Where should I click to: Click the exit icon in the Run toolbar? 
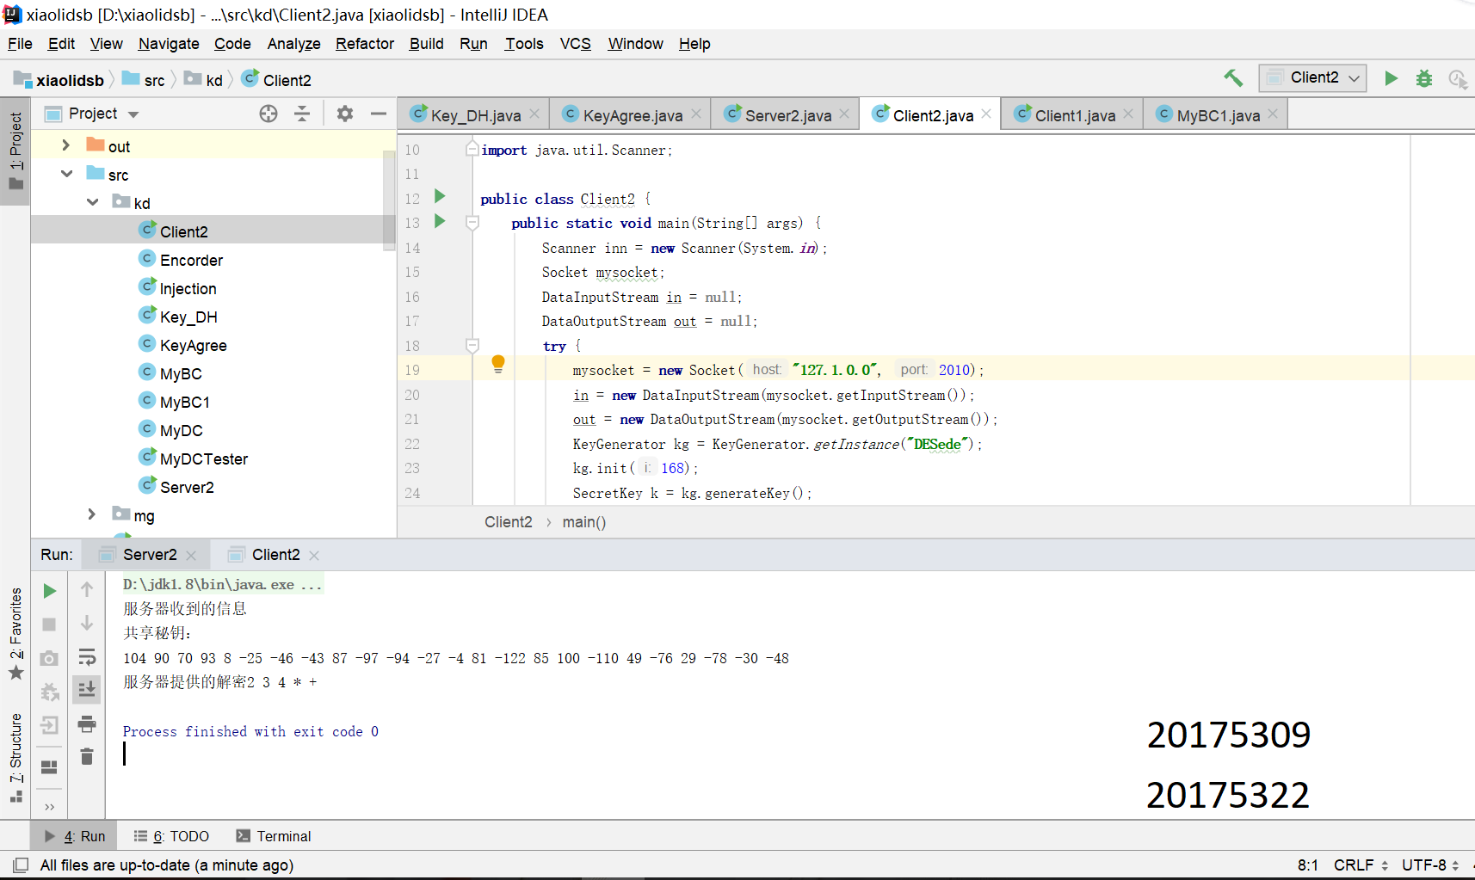click(49, 725)
